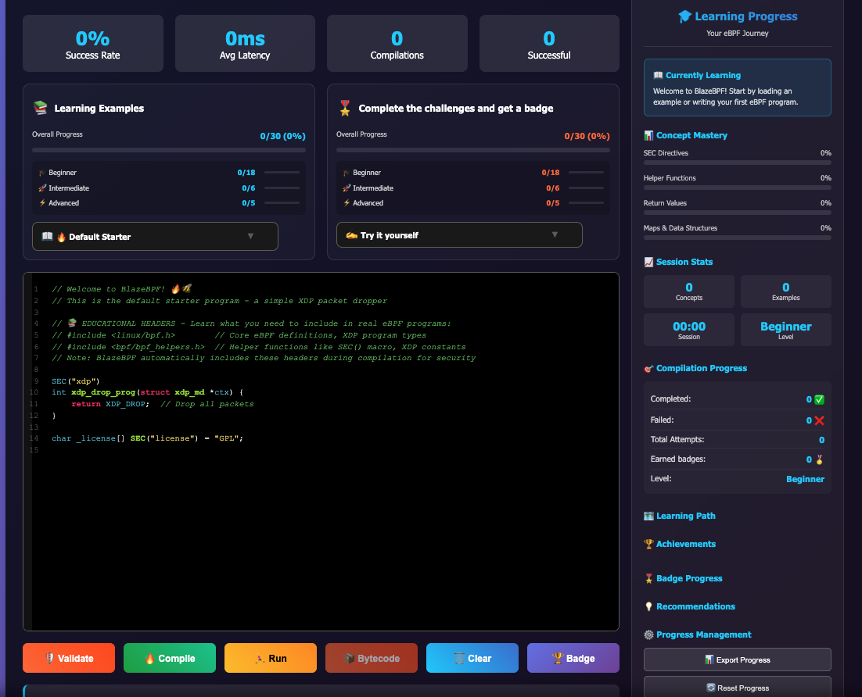Click the trophy icon on Badge button
Screen dimensions: 862x697
pos(558,658)
